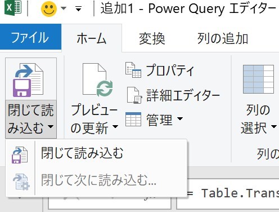Switch to the 列の追加 tab
This screenshot has width=279, height=212.
tap(223, 38)
